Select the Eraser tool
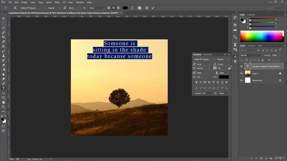Viewport: 287px width, 161px height. pos(4,65)
